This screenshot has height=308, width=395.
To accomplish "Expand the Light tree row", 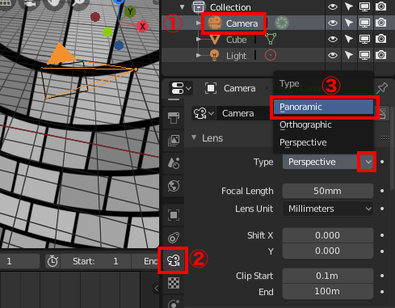I will (x=199, y=55).
